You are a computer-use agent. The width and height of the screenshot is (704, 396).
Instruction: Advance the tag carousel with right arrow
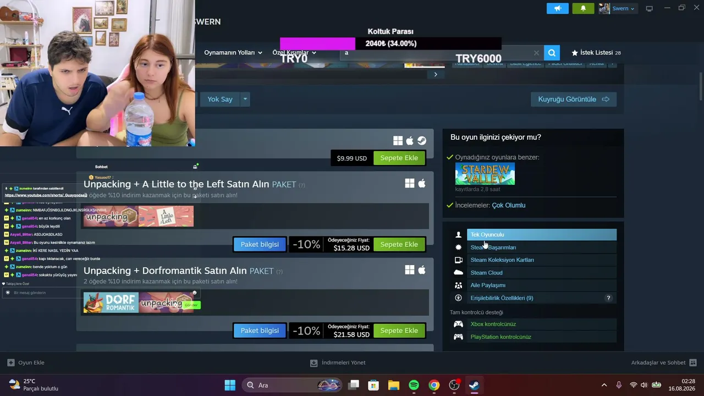coord(436,74)
